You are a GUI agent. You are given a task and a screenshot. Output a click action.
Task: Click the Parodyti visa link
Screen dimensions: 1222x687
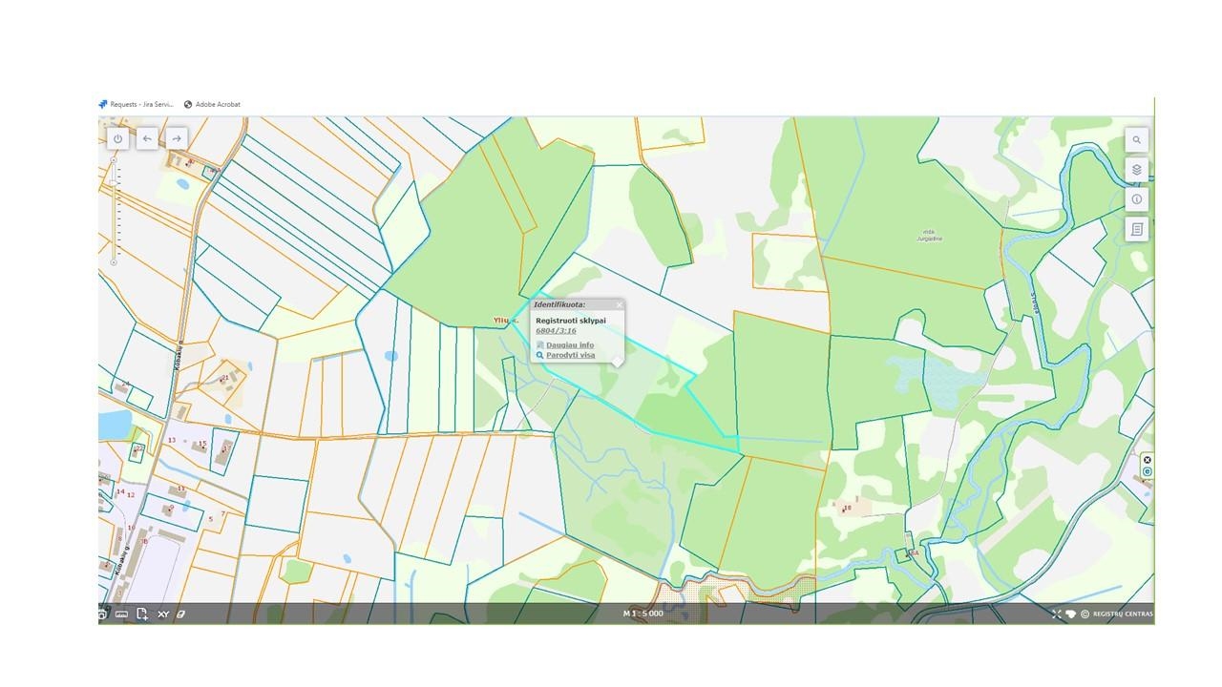(570, 355)
